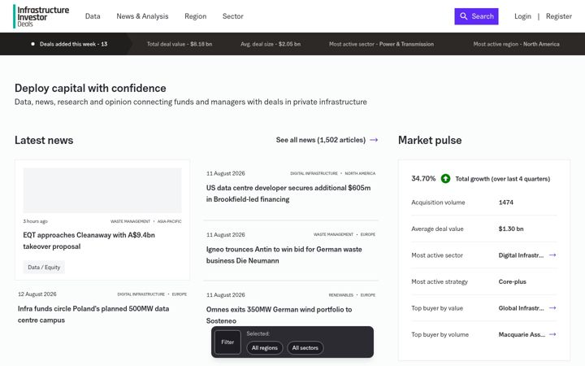Click NORTH AMERICA tag on Brookfield article

click(360, 173)
